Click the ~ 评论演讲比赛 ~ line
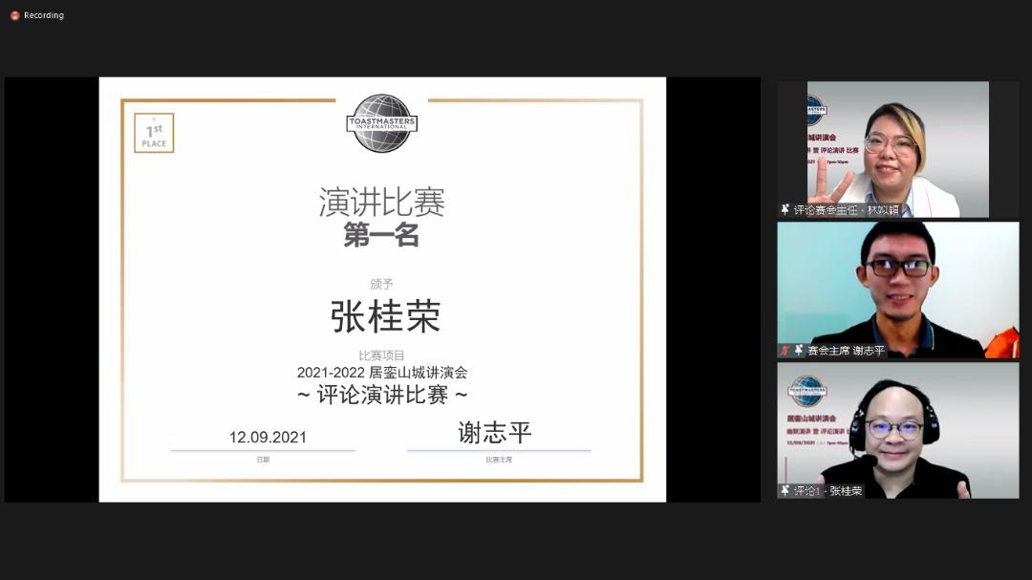The width and height of the screenshot is (1032, 580). coord(381,395)
